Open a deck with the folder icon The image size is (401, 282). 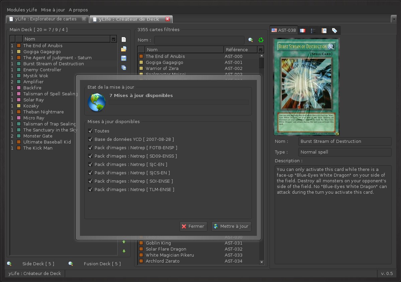pos(124,49)
